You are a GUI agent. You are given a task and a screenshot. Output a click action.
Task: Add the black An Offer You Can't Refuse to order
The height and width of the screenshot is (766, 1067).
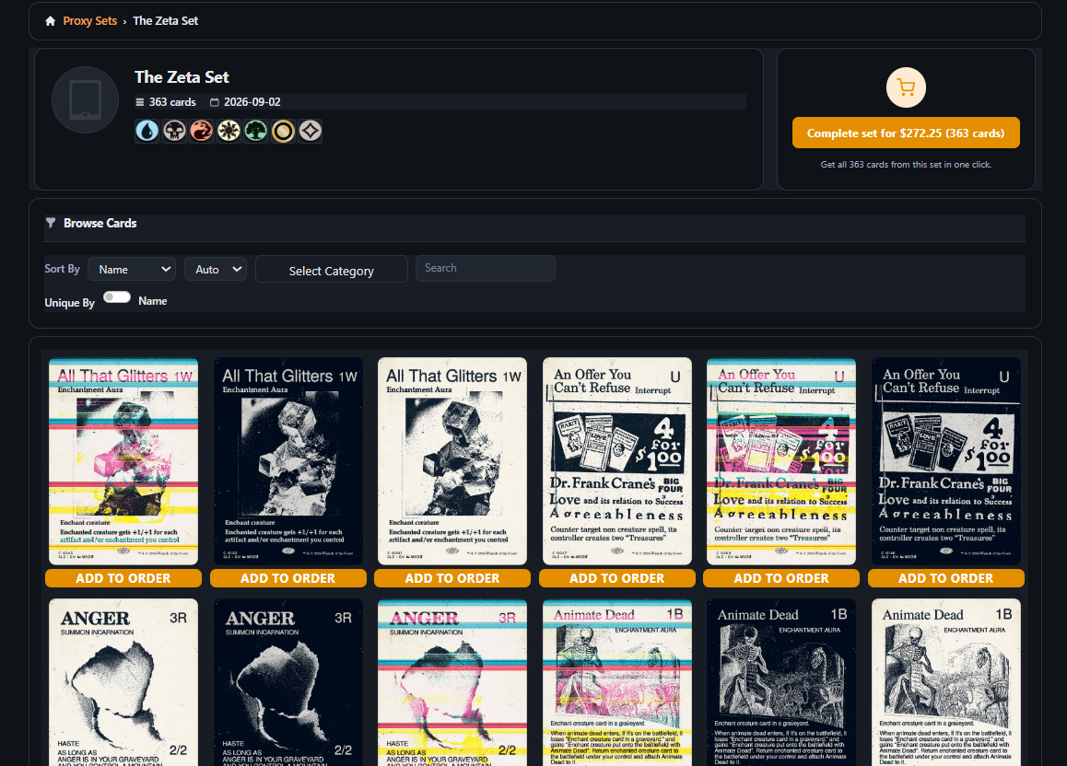point(946,578)
